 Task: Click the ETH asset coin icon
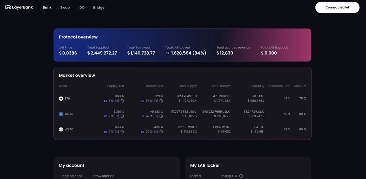click(61, 99)
